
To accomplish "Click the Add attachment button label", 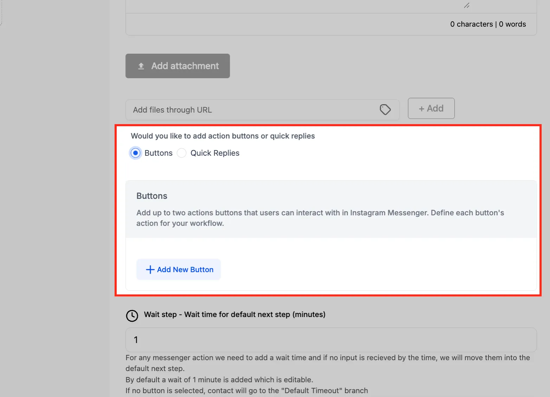I will (x=185, y=66).
